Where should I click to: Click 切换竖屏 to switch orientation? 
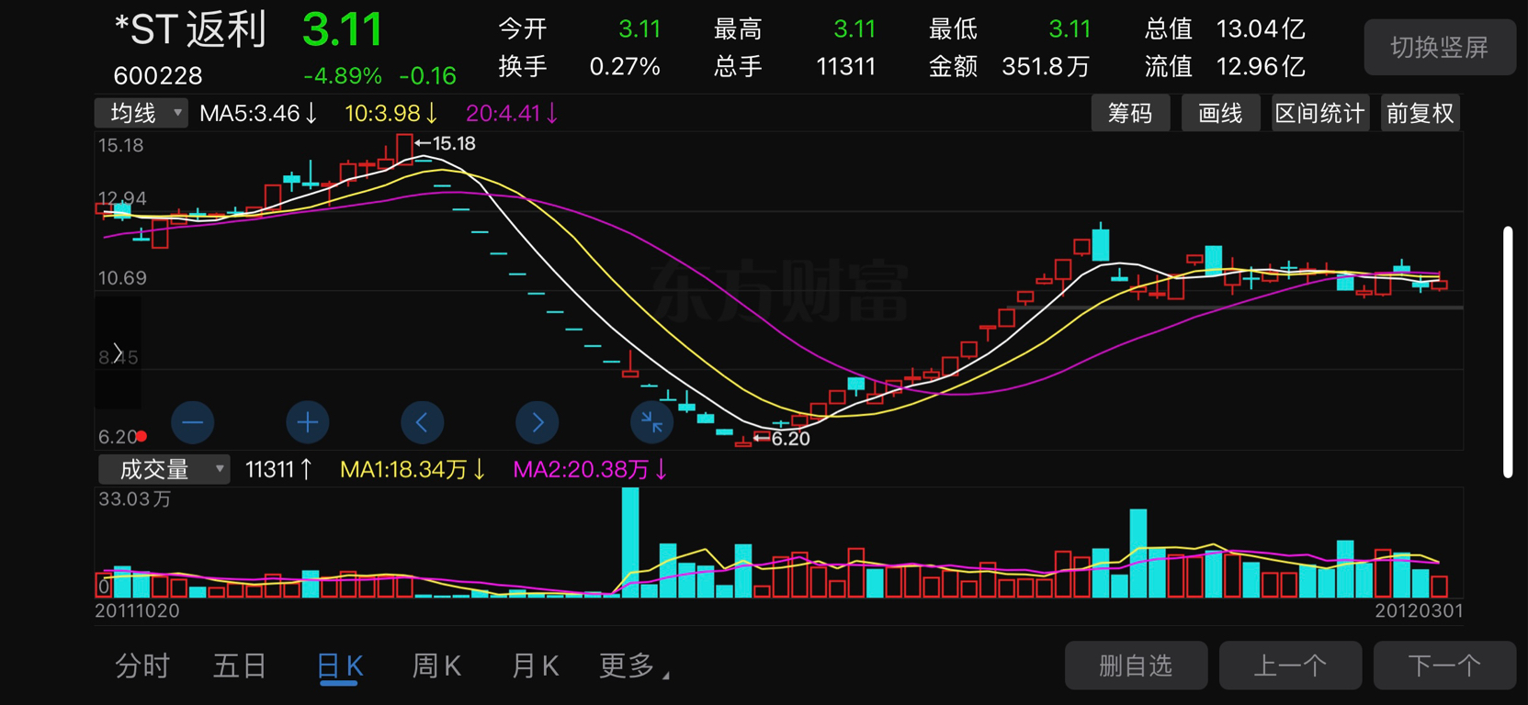(1440, 47)
